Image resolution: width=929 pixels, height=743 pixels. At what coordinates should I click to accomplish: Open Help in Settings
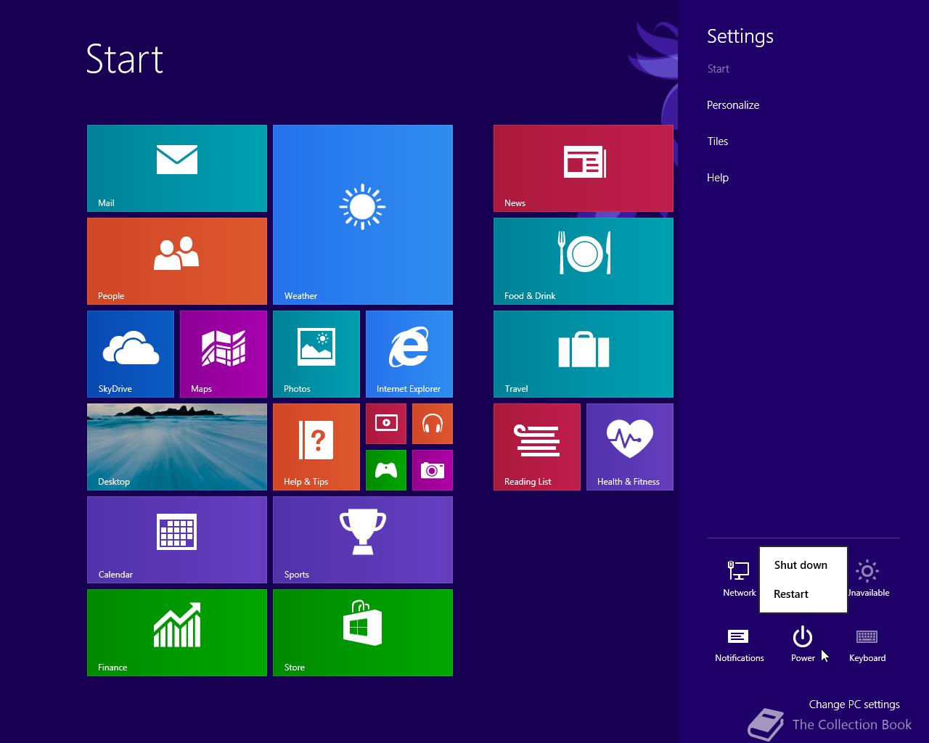click(x=718, y=178)
